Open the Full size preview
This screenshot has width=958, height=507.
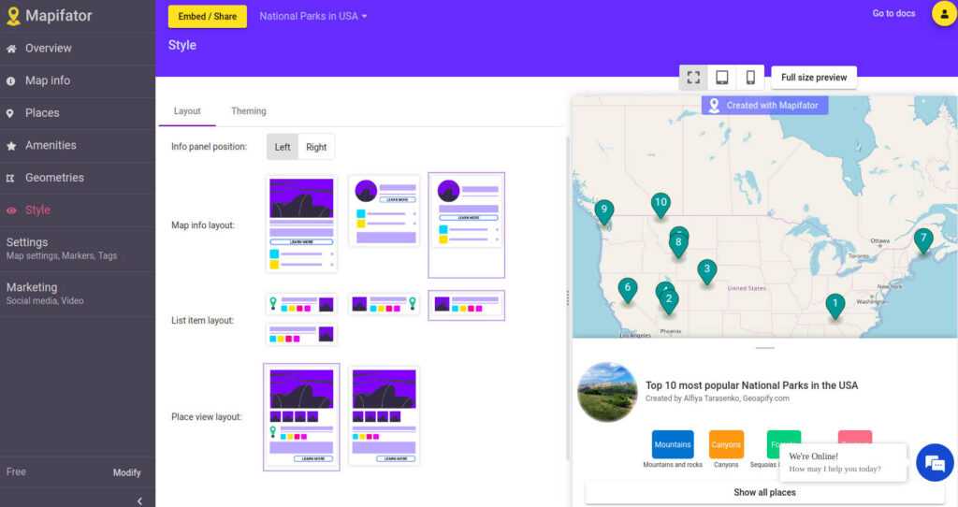814,78
